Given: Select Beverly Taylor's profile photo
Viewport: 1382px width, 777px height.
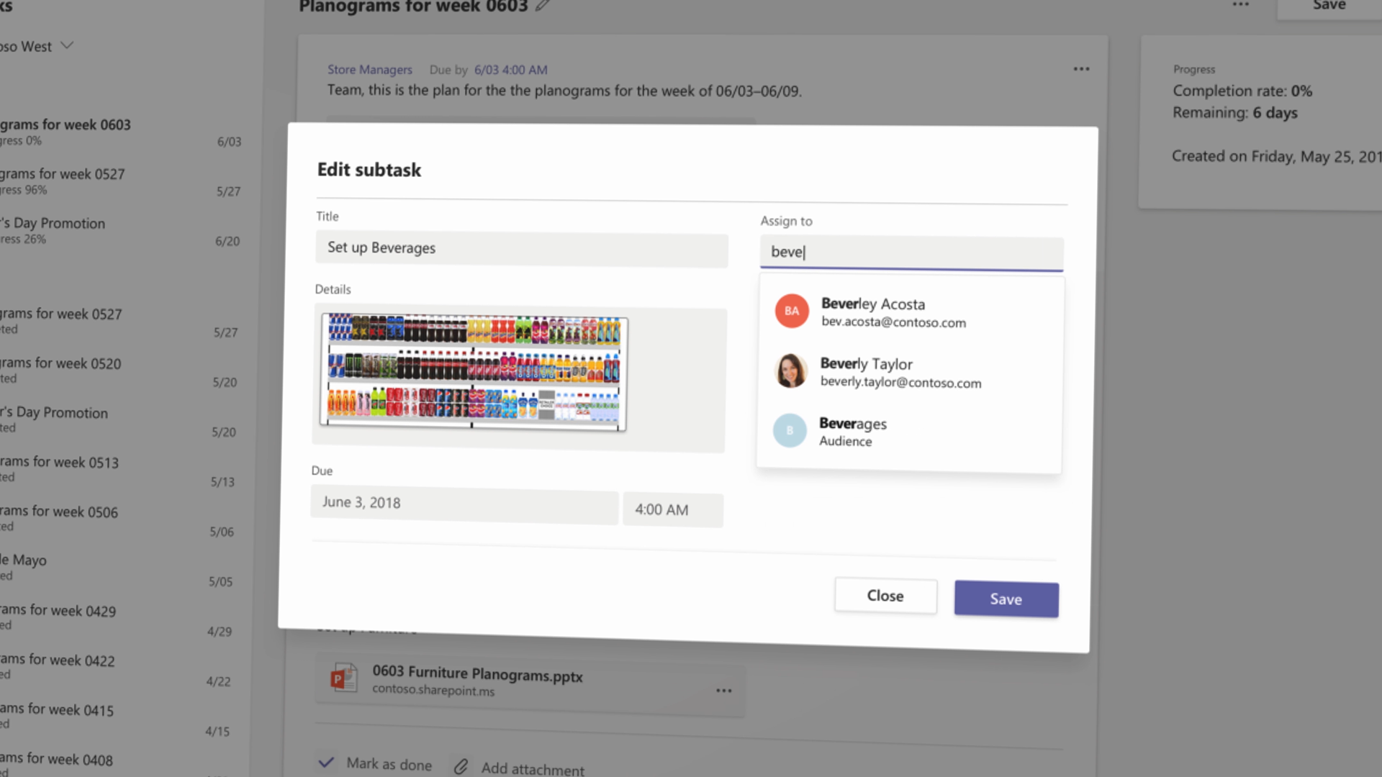Looking at the screenshot, I should [790, 371].
